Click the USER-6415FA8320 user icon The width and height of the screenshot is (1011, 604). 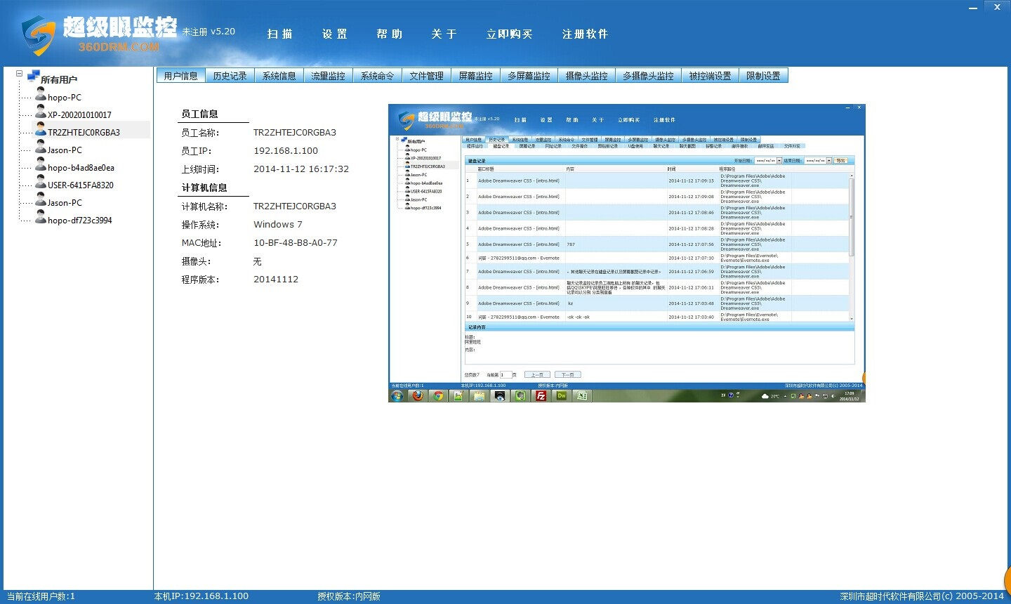pyautogui.click(x=41, y=183)
